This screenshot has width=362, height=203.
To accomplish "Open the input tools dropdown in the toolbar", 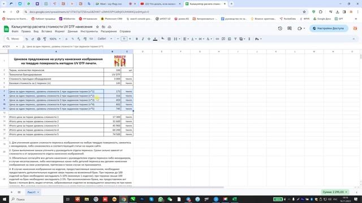I will (x=258, y=39).
